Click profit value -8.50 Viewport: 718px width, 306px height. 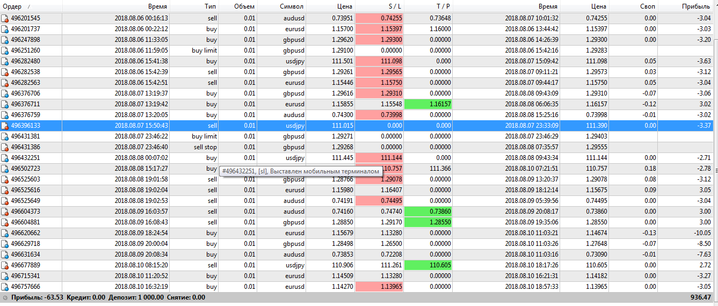pos(705,244)
